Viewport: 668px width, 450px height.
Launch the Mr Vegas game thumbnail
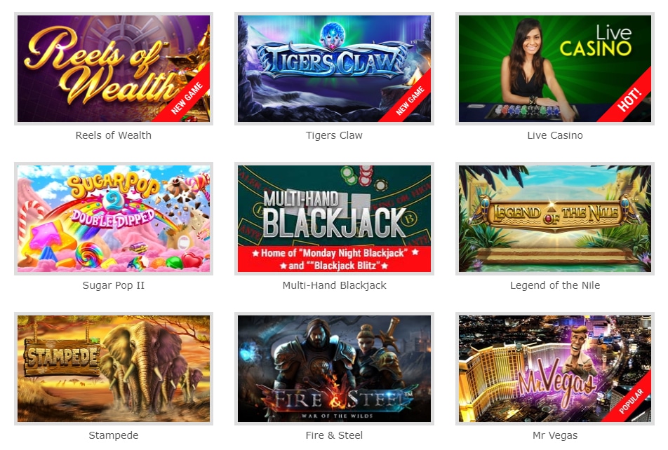pyautogui.click(x=554, y=369)
